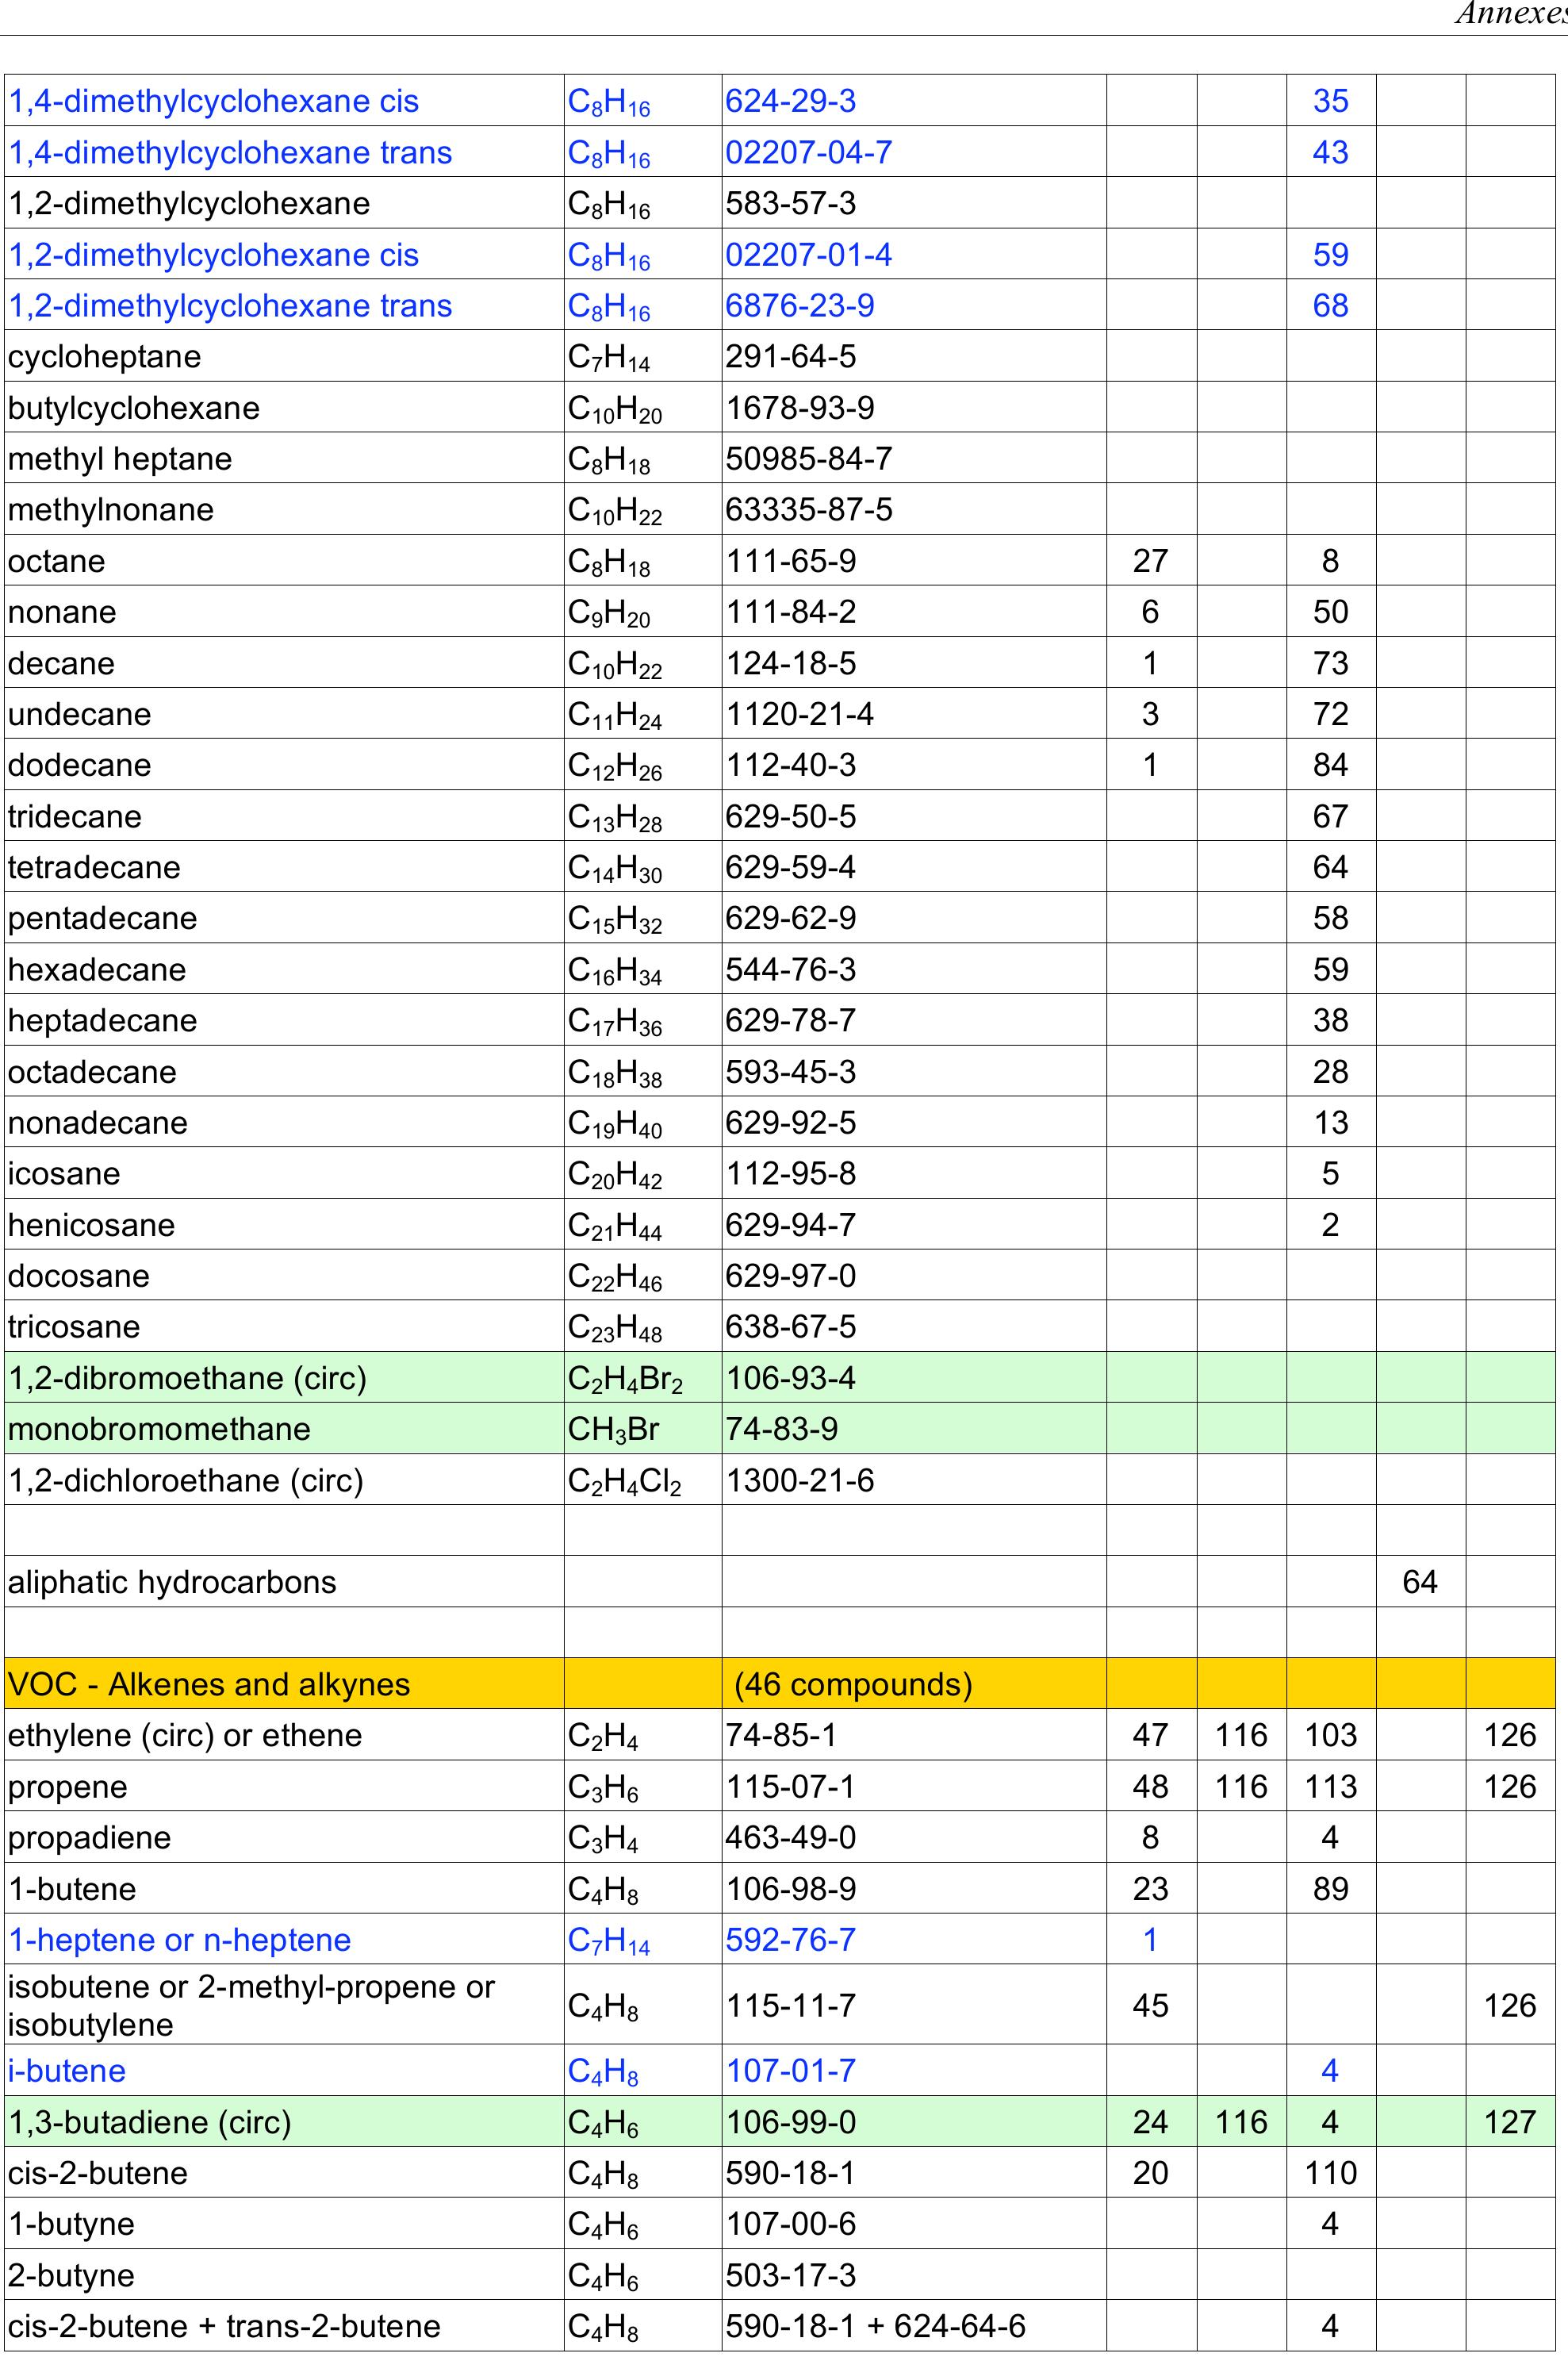
Task: Click CAS number 1300-21-6
Action: pyautogui.click(x=799, y=1480)
